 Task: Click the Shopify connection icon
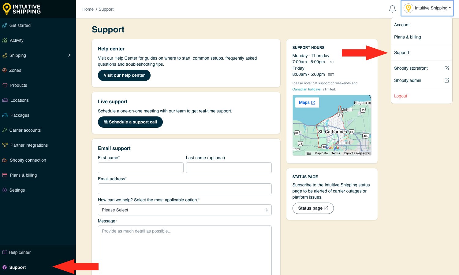point(5,160)
